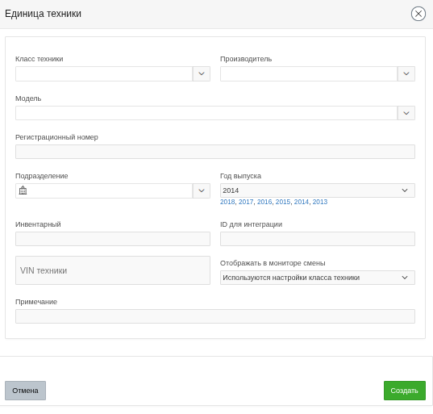433x414 pixels.
Task: Open the Отображать в мониторе смены dropdown
Action: pos(318,278)
